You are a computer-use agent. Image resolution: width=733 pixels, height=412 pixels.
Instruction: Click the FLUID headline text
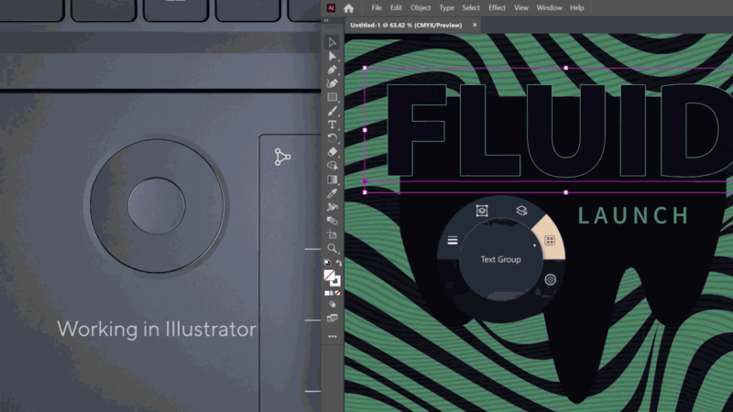(559, 130)
